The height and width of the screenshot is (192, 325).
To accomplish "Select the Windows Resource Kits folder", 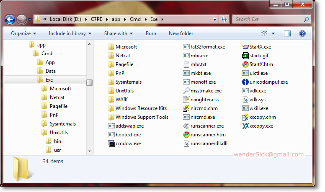I will pyautogui.click(x=137, y=108).
